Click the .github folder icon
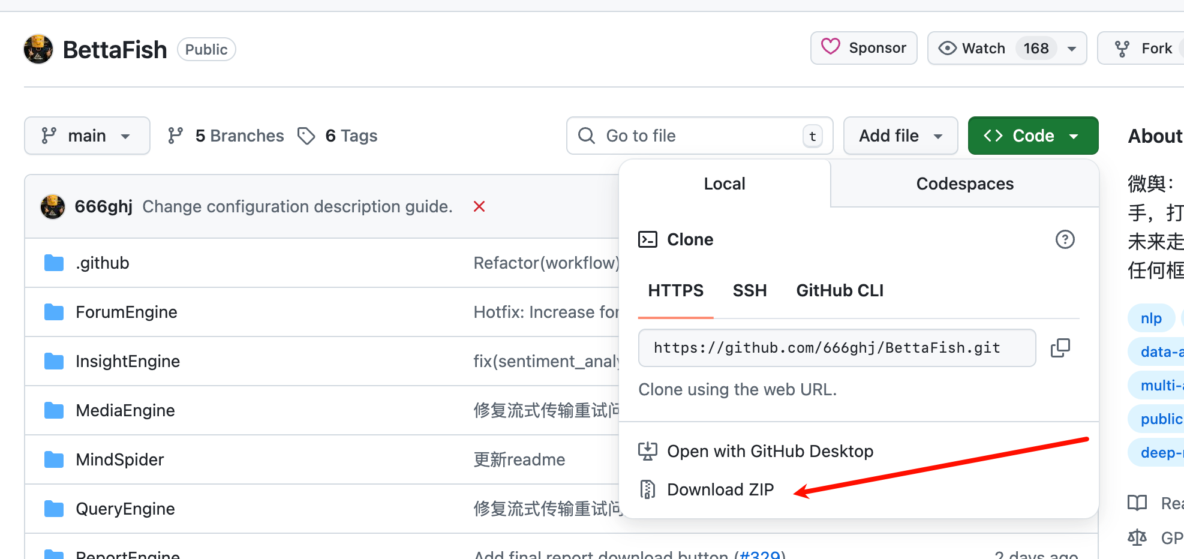The height and width of the screenshot is (559, 1184). coord(54,263)
